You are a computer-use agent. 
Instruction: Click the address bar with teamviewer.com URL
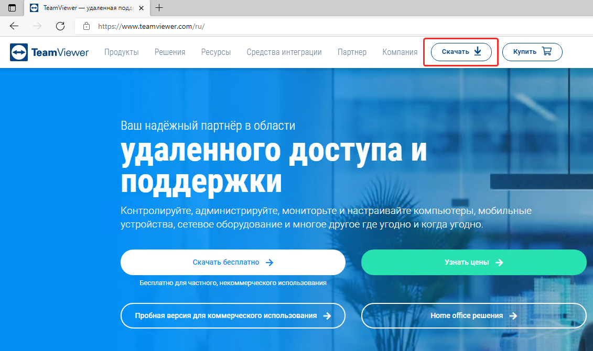pos(315,26)
